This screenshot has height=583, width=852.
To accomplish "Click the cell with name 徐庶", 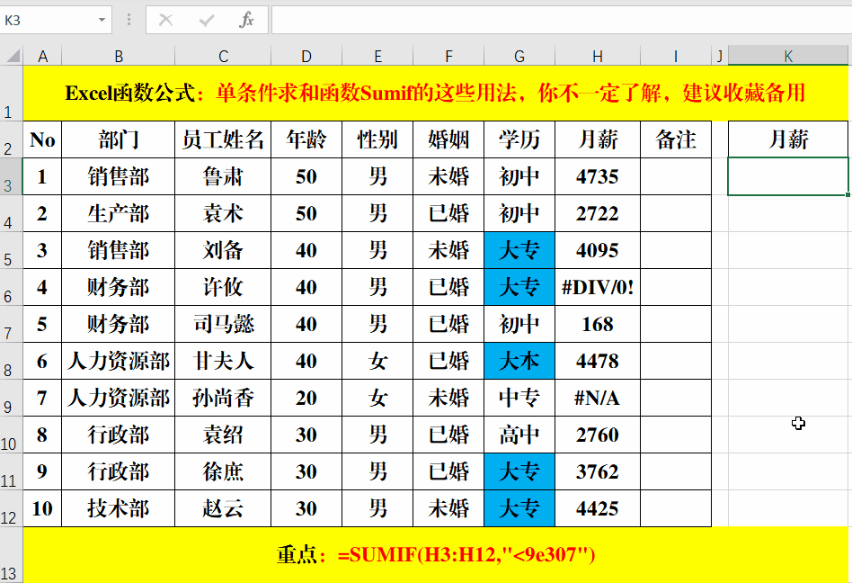I will click(223, 471).
